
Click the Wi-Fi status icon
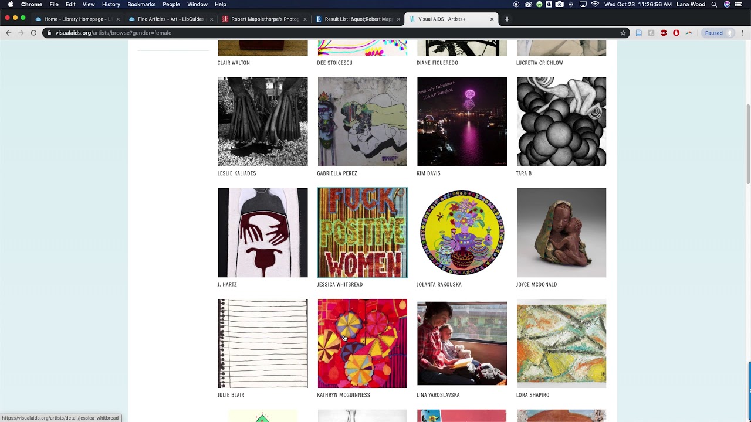pos(595,4)
